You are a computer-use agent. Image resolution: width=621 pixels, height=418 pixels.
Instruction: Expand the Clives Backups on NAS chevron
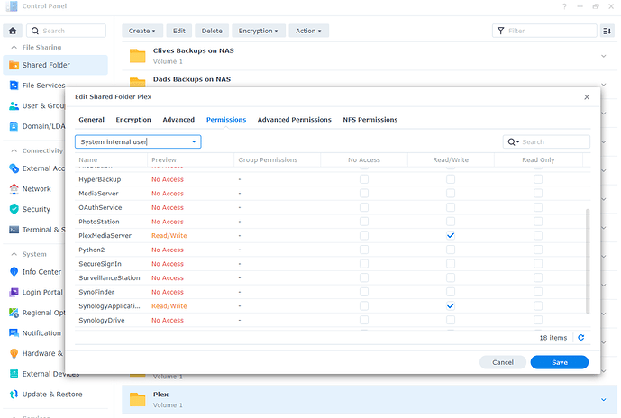point(604,56)
